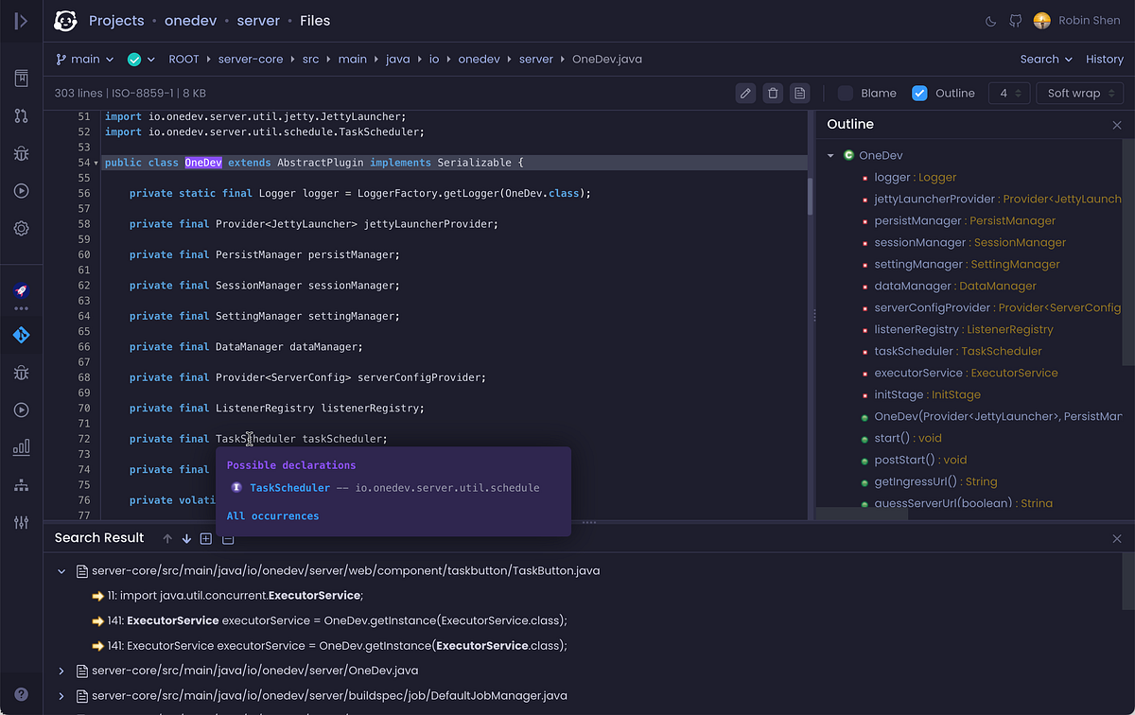Open the Soft wrap dropdown
1135x715 pixels.
1079,93
